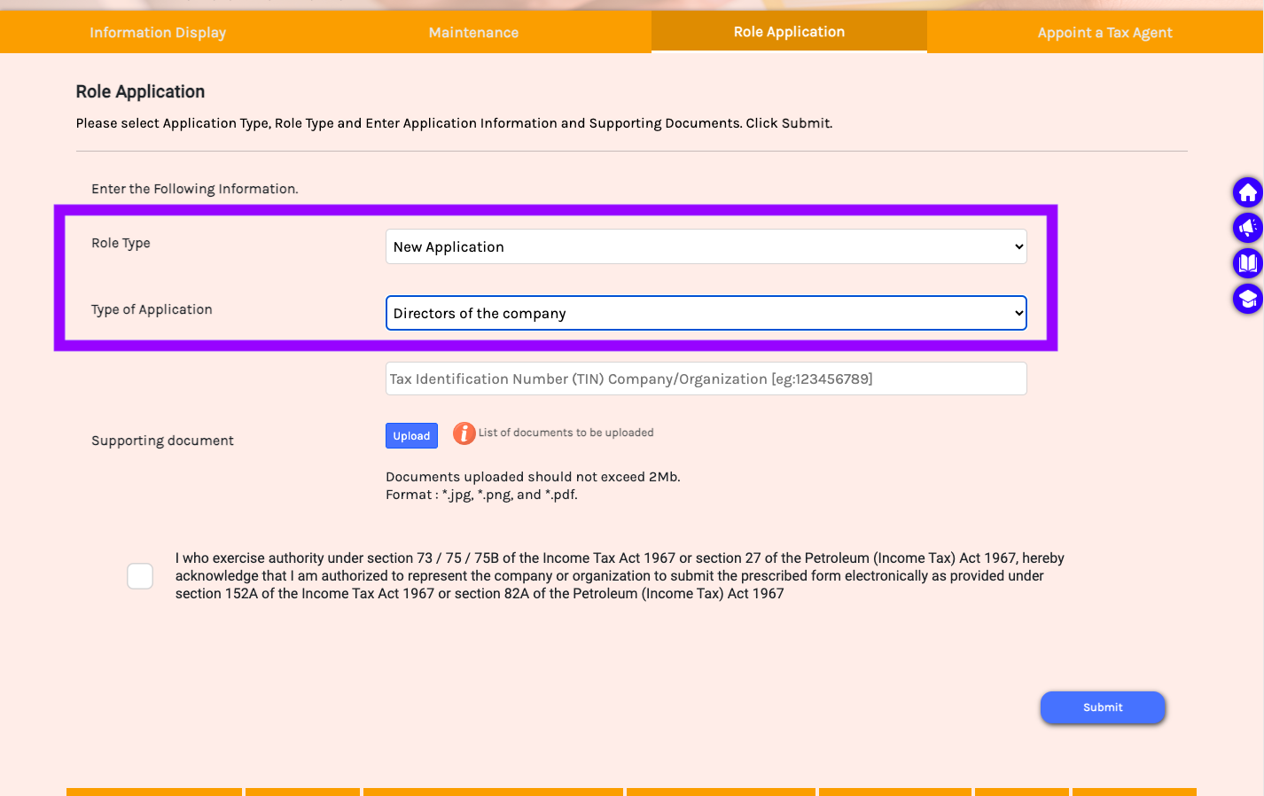Tick the authority acknowledgement checkbox
This screenshot has height=796, width=1264.
[x=140, y=576]
